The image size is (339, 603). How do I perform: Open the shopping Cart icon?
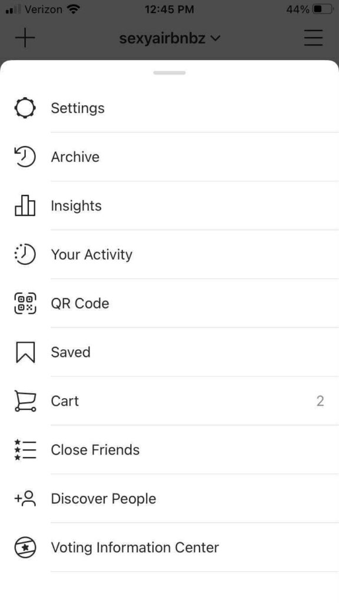pyautogui.click(x=25, y=400)
